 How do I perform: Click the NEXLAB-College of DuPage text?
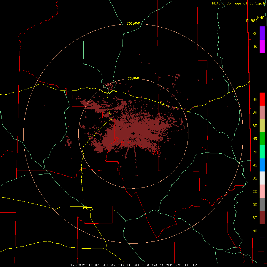pos(237,3)
